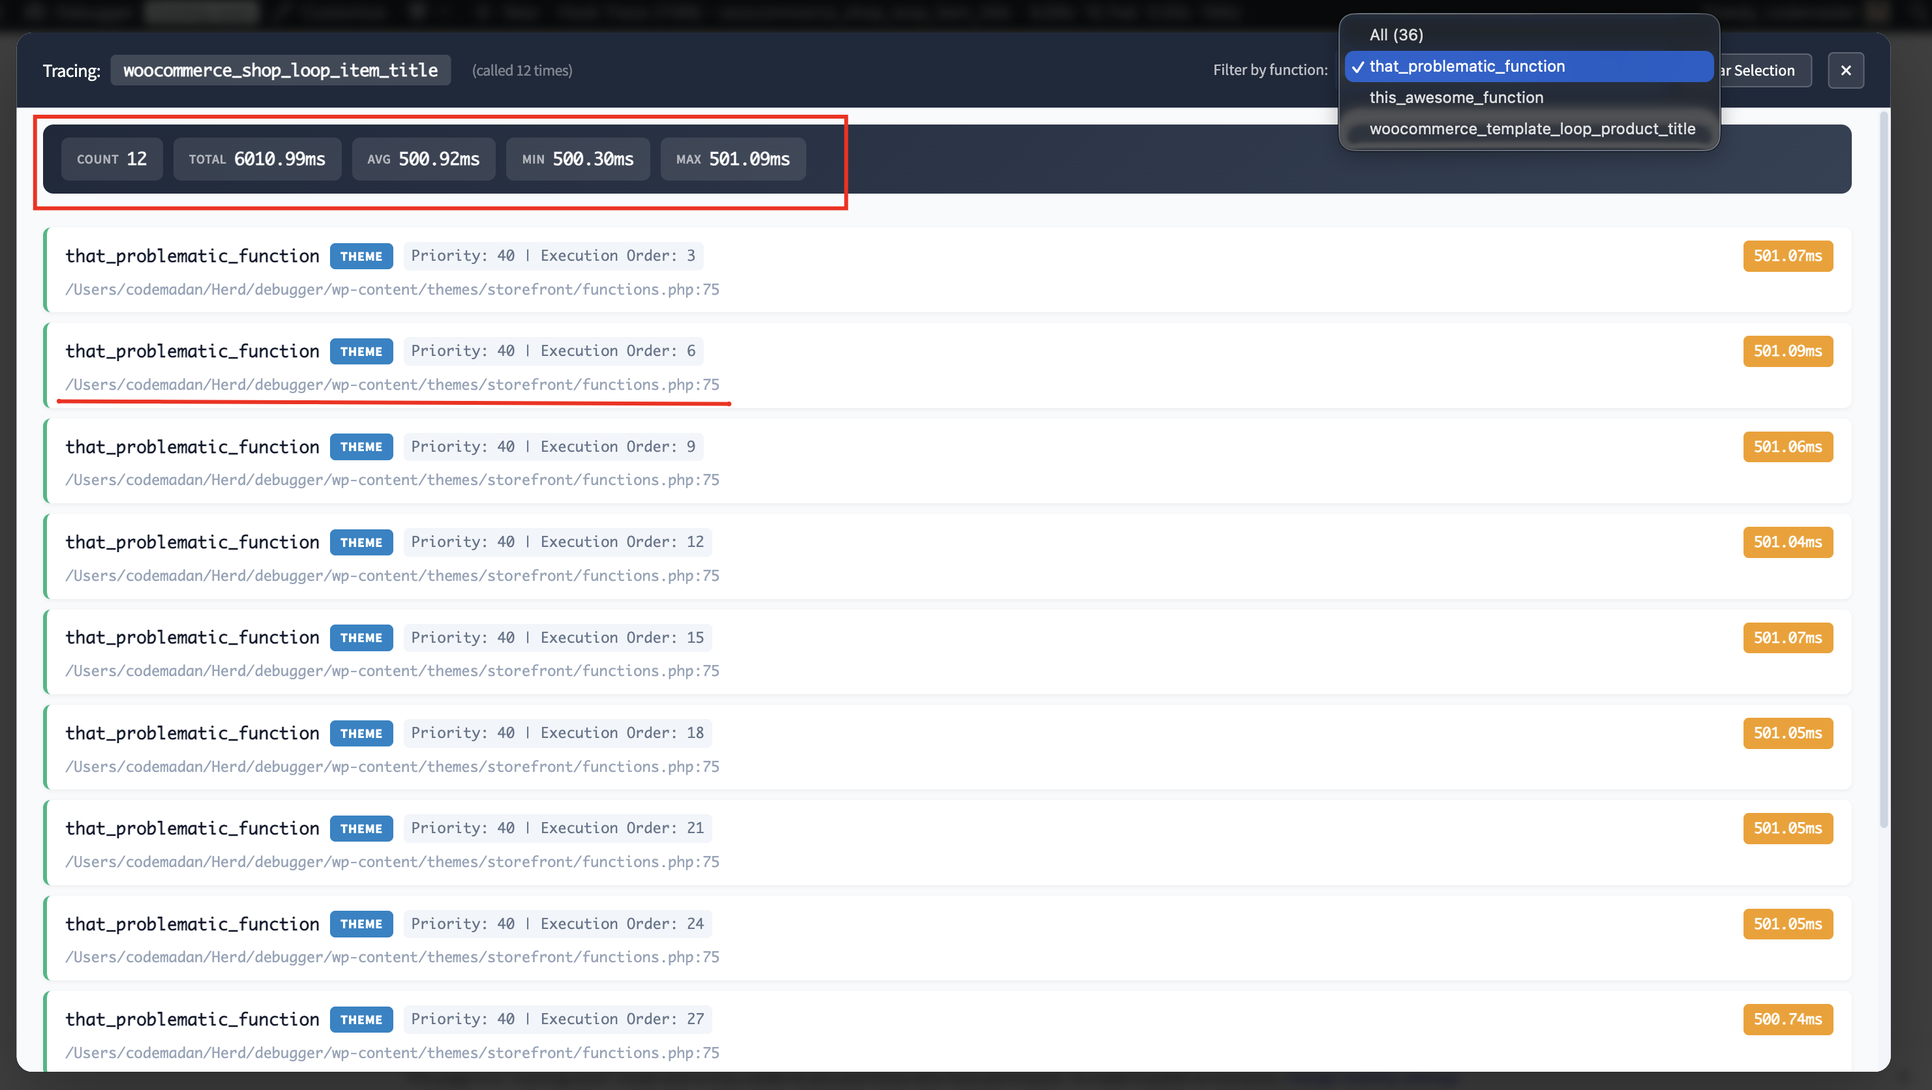Screen dimensions: 1932x1090
Task: Choose that_problematic_function in the filter dropdown
Action: click(1528, 66)
